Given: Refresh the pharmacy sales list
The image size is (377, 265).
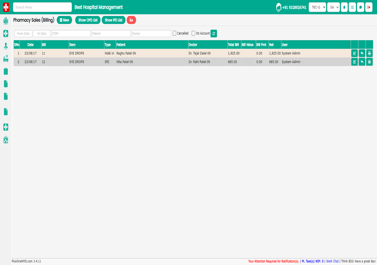Looking at the screenshot, I should pos(214,34).
